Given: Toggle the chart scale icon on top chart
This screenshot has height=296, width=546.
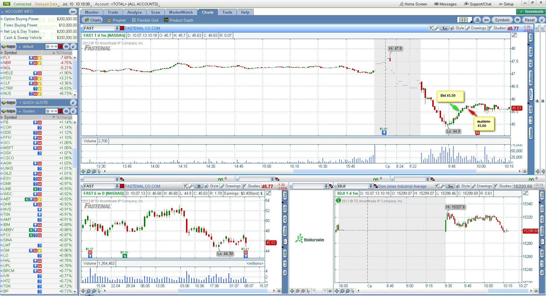Looking at the screenshot, I should [514, 35].
